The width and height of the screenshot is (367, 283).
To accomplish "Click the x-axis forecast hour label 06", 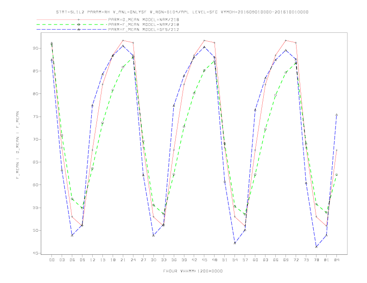I will point(72,260).
